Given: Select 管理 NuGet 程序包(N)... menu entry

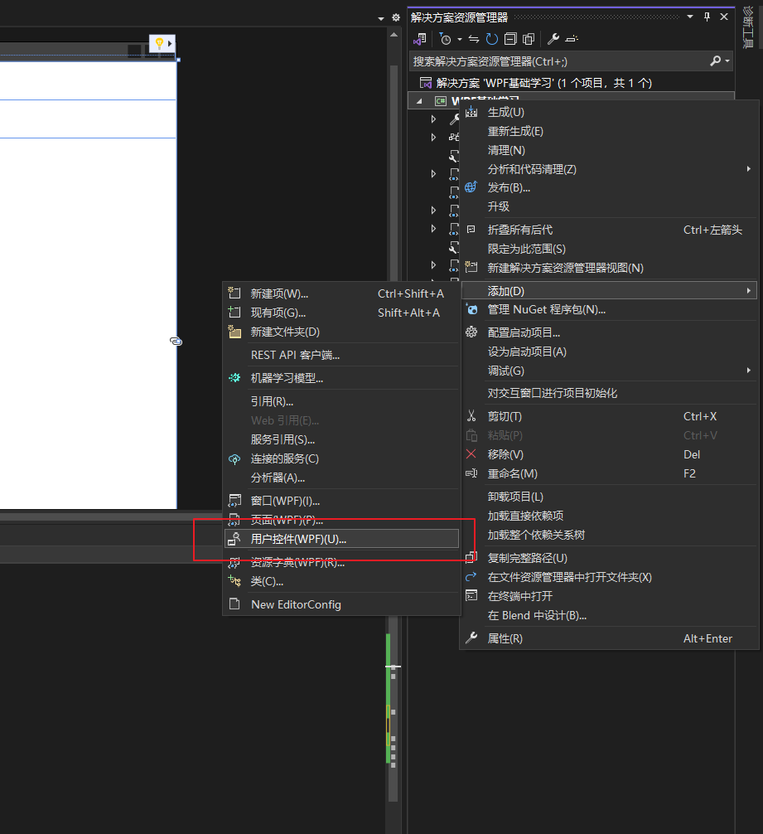Looking at the screenshot, I should point(546,309).
